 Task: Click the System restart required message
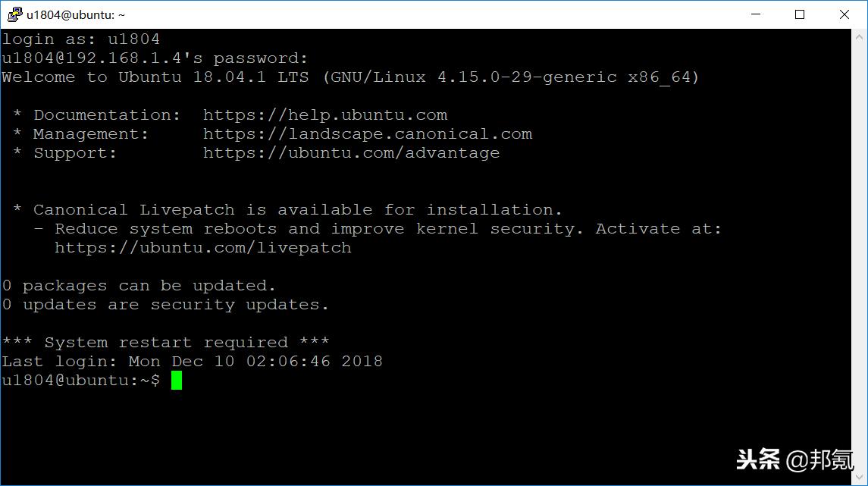click(165, 342)
